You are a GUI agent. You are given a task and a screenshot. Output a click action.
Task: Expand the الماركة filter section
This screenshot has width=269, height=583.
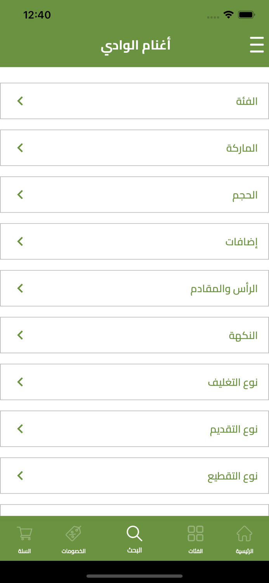point(134,147)
